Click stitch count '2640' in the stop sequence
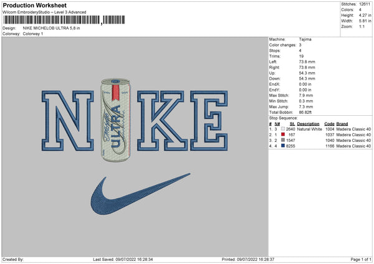The image size is (374, 264). point(290,129)
